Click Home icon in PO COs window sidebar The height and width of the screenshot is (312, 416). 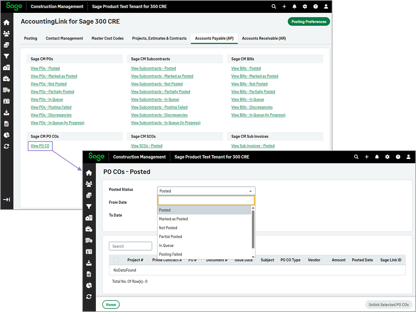pos(89,173)
